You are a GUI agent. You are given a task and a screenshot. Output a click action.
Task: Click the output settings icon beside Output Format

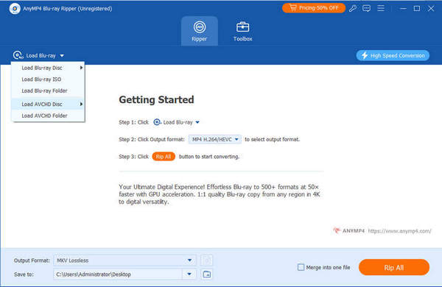pos(206,261)
